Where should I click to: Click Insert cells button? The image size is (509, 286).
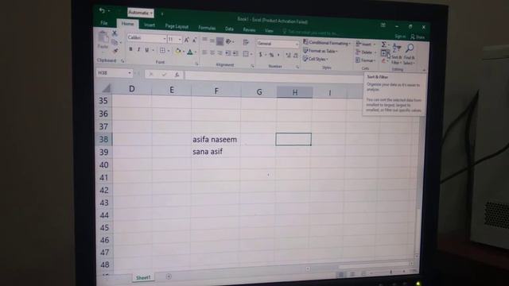point(365,44)
